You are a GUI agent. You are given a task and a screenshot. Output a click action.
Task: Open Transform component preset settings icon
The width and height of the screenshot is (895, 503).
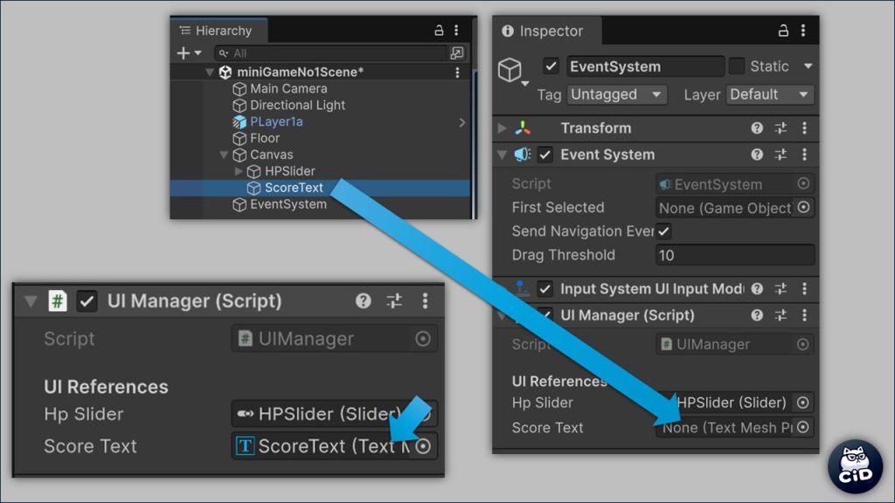(x=781, y=128)
